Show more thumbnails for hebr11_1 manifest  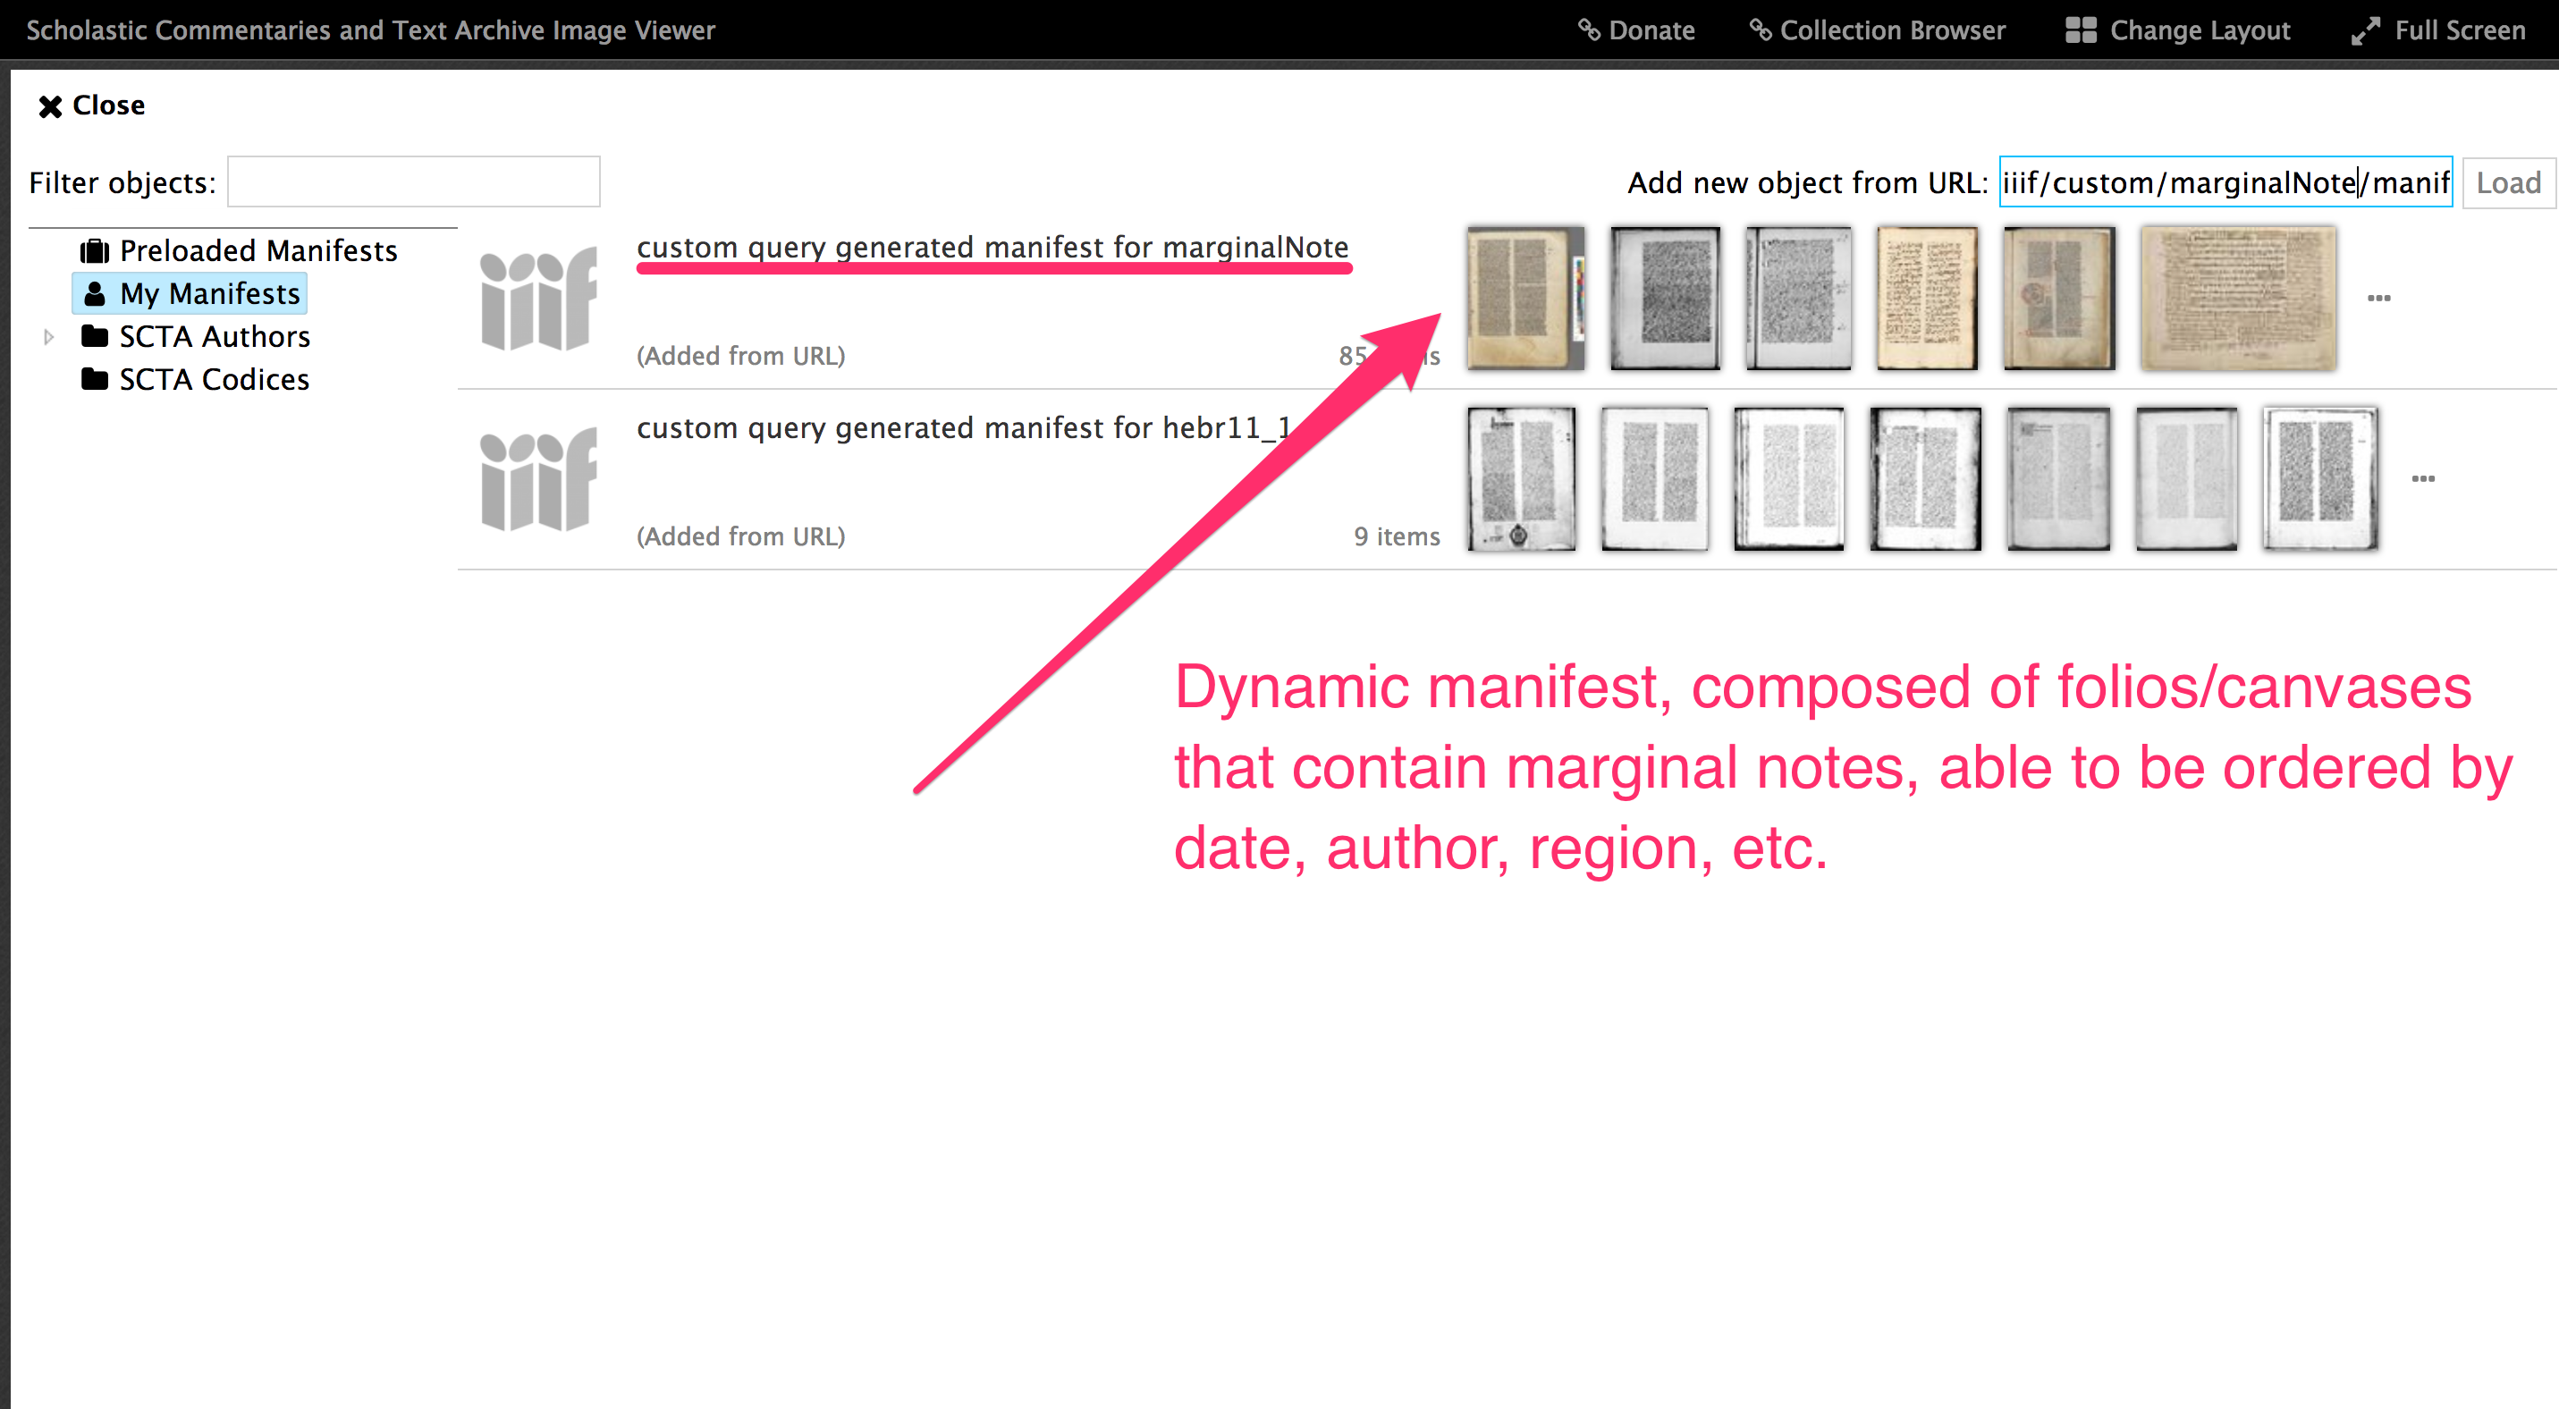click(2422, 478)
